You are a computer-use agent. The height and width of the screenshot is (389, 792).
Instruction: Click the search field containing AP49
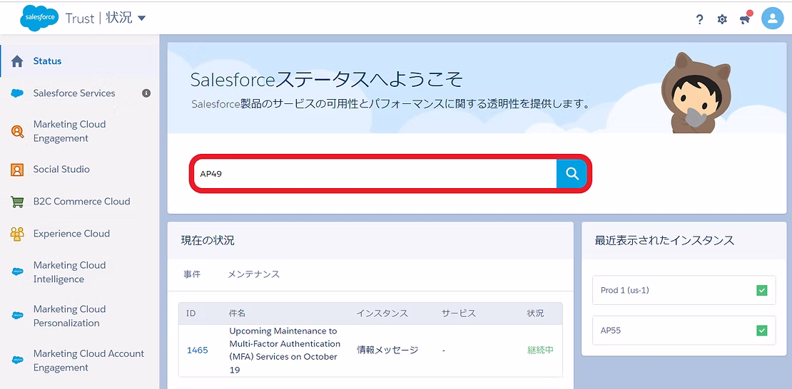375,174
